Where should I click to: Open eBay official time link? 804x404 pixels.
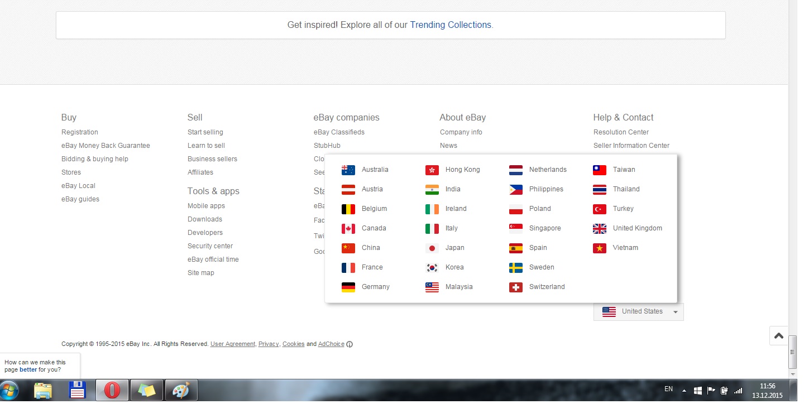(x=213, y=259)
